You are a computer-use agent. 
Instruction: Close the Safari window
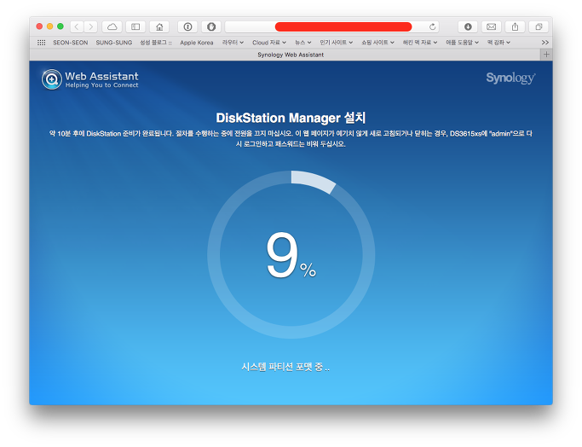[39, 26]
